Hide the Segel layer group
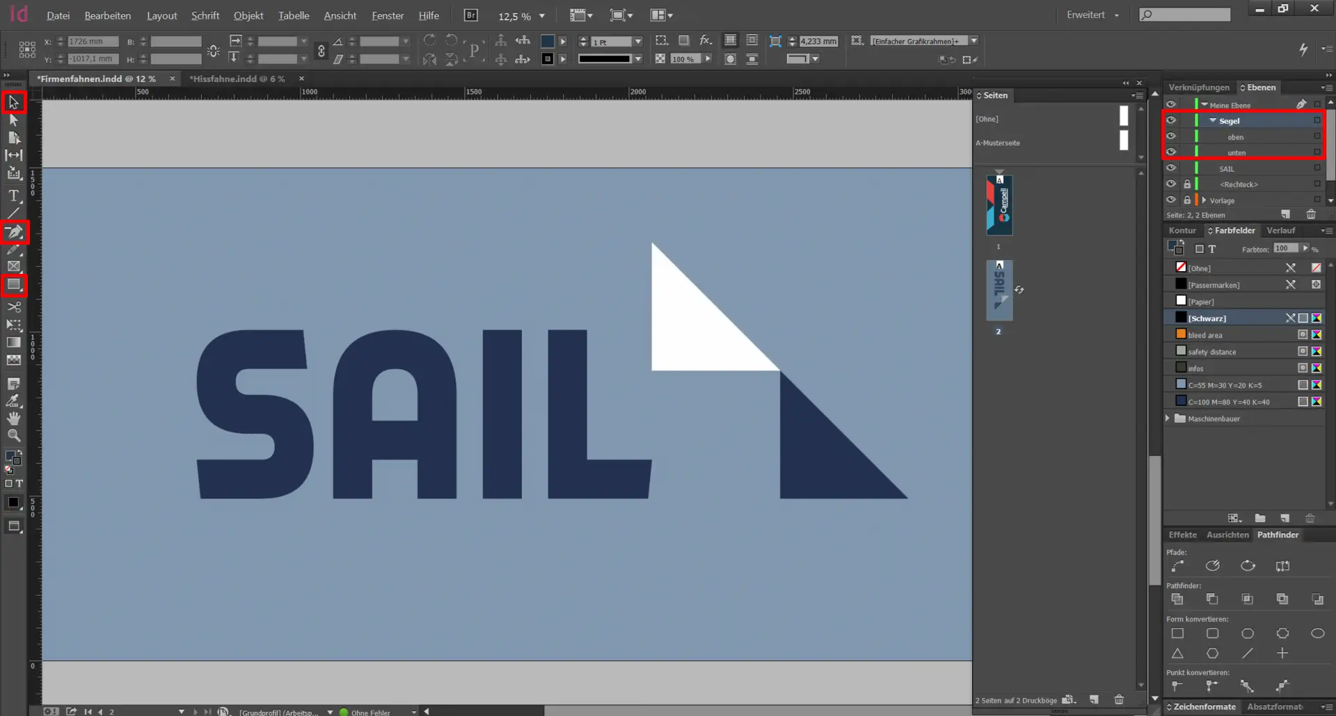 coord(1171,120)
